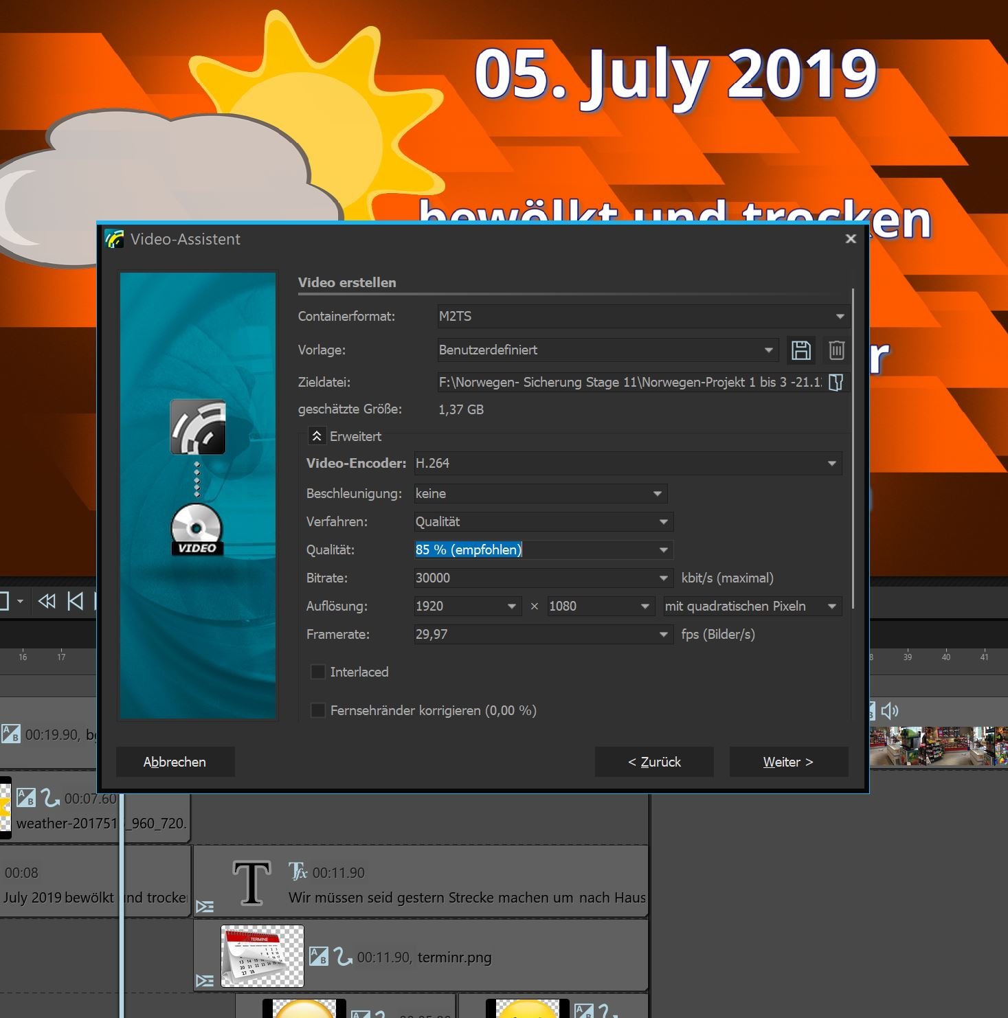The height and width of the screenshot is (1018, 1008).
Task: Browse for target file location
Action: point(836,383)
